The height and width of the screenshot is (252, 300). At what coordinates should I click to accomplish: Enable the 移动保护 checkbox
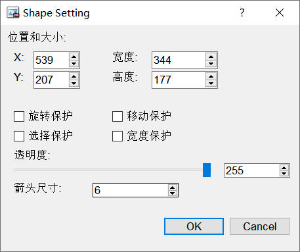(118, 116)
